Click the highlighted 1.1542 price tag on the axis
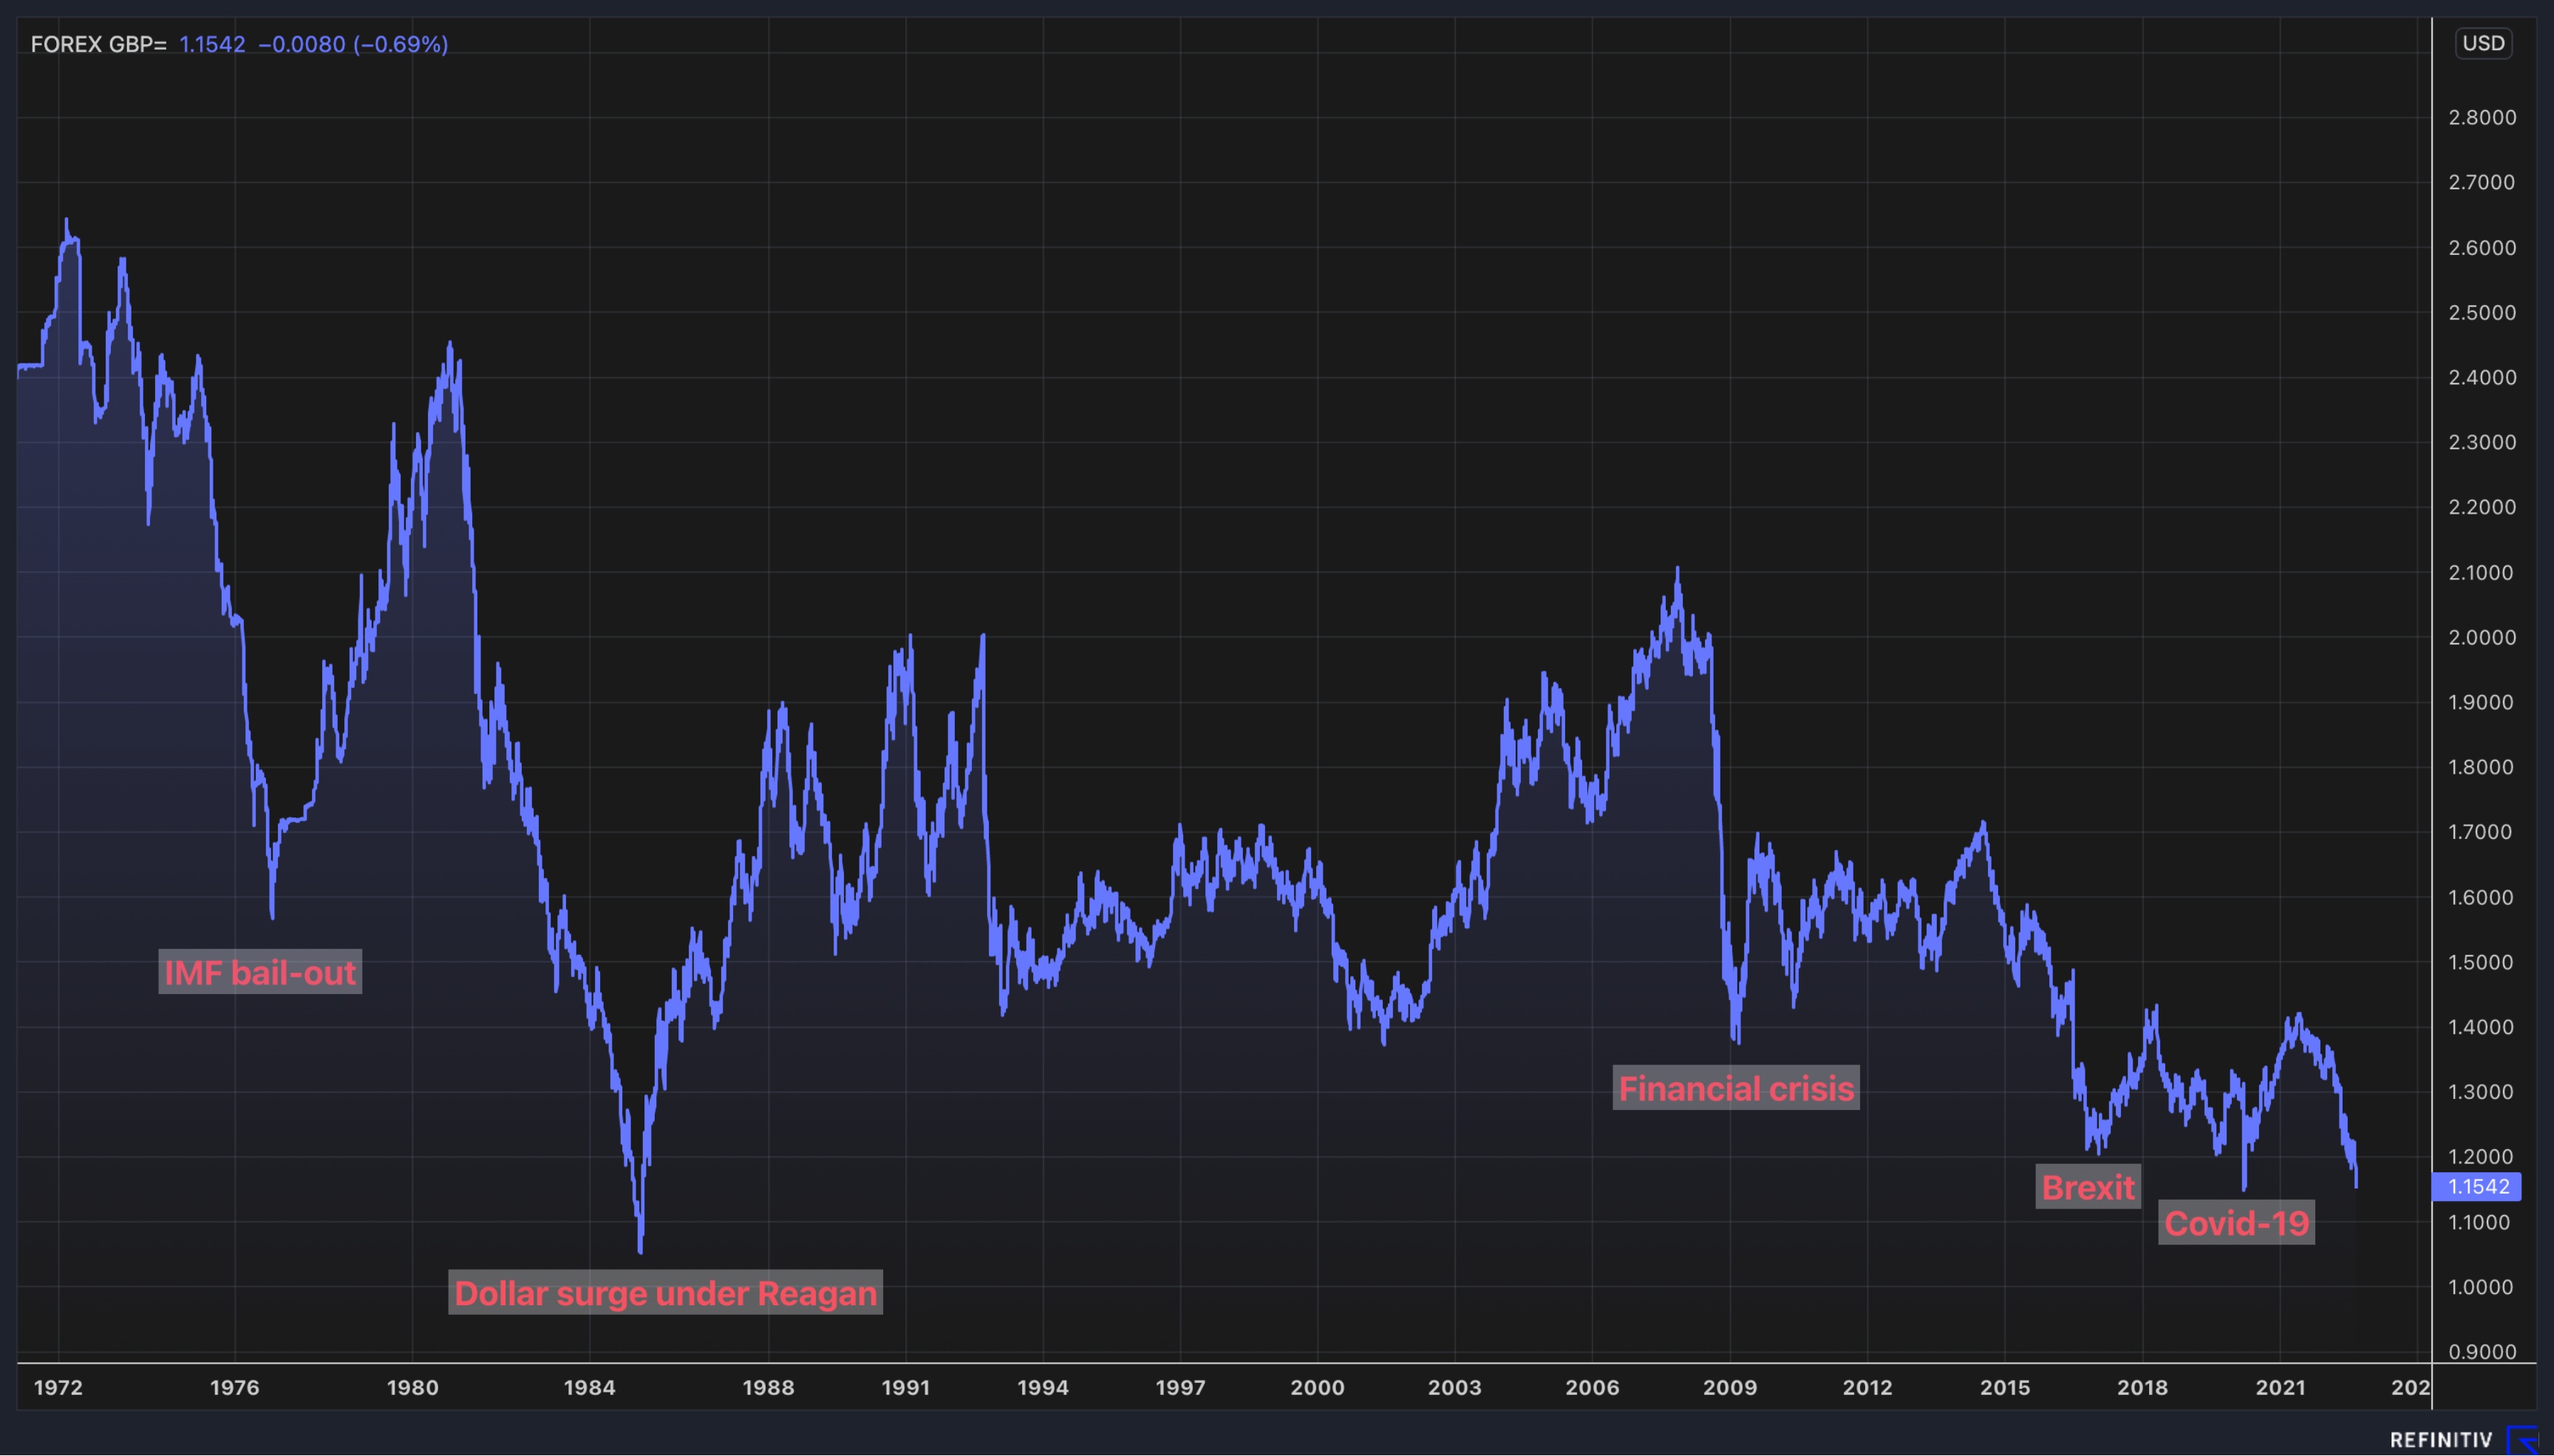Screen dimensions: 2554x1456 pos(2477,1186)
